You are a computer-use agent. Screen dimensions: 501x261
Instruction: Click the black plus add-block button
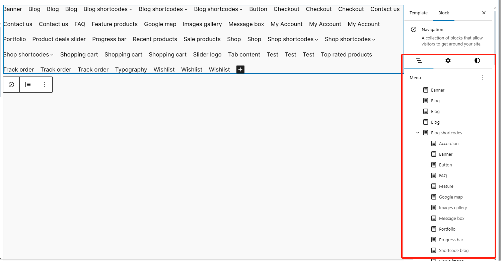240,70
